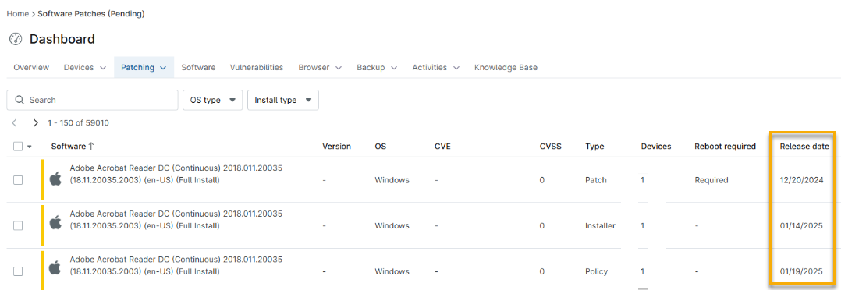The image size is (841, 290).
Task: Click the Version column header
Action: pos(336,147)
